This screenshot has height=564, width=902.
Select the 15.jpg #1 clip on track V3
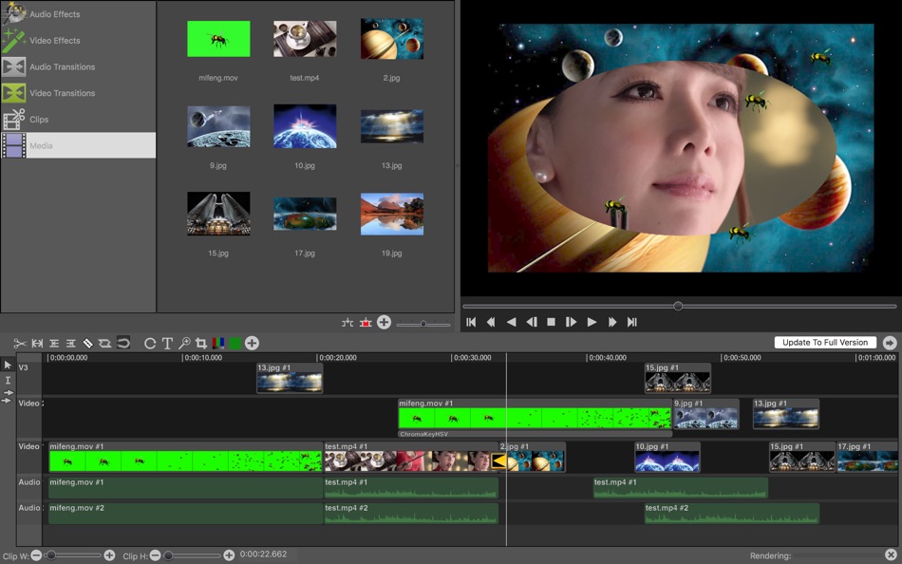pyautogui.click(x=676, y=377)
